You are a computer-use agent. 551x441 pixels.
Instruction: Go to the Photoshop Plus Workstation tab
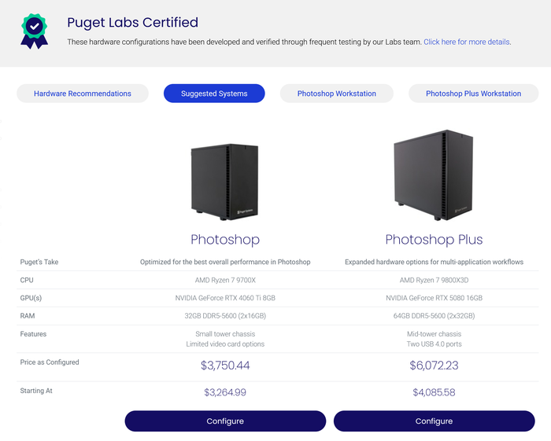pyautogui.click(x=473, y=94)
